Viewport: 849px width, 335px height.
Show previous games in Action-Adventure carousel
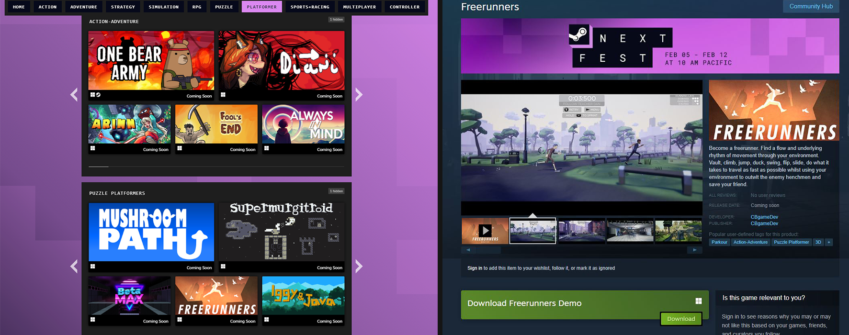coord(74,95)
